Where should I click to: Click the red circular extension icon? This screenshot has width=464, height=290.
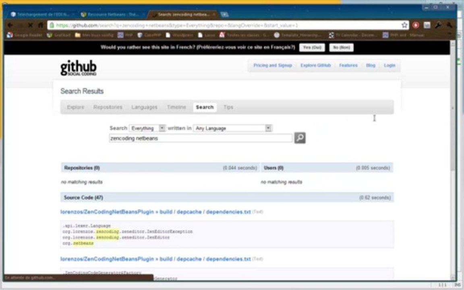pos(416,25)
